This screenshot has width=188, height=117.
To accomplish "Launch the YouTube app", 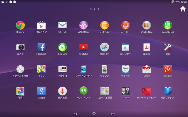I will 83,47.
